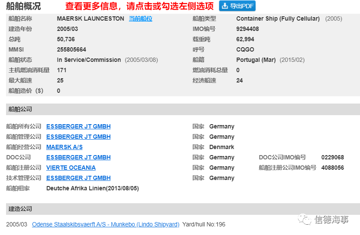Open the VIERTE OCEANIA registered owner link
This screenshot has height=235, width=360.
point(71,168)
